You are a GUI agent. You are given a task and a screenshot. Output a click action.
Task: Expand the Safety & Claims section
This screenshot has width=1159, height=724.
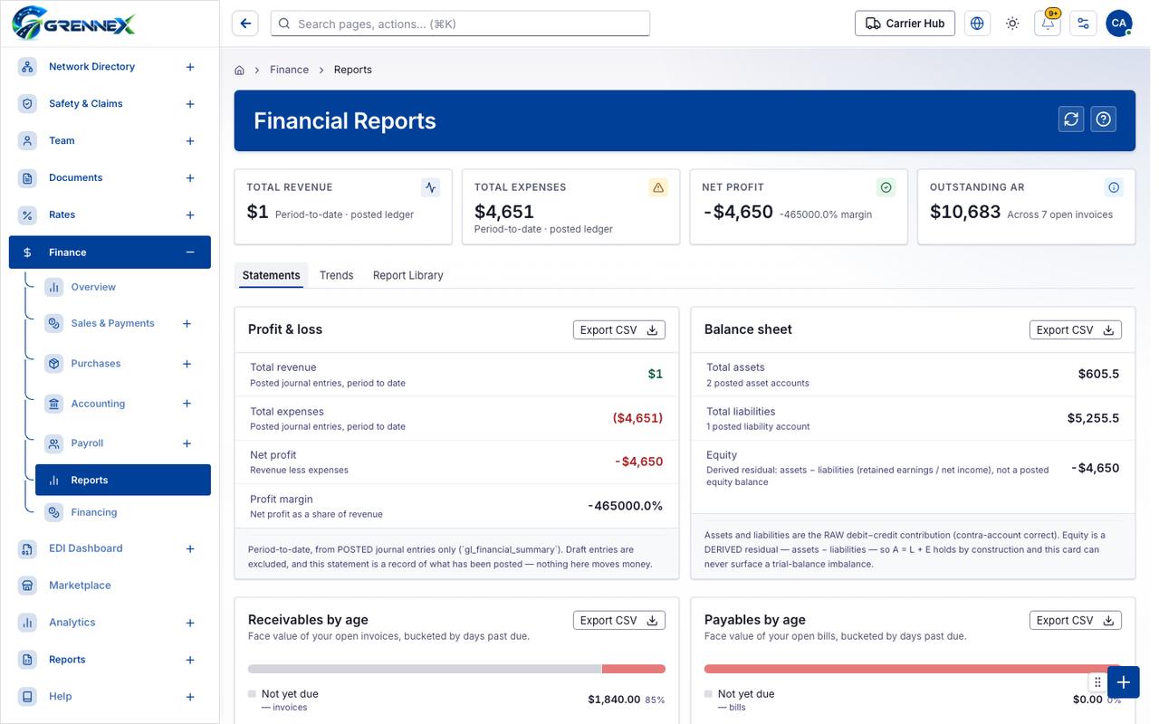point(190,104)
